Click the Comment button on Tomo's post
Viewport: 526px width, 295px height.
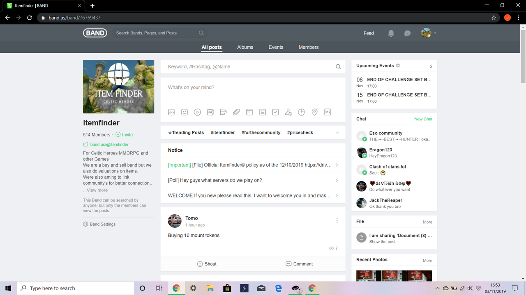299,264
